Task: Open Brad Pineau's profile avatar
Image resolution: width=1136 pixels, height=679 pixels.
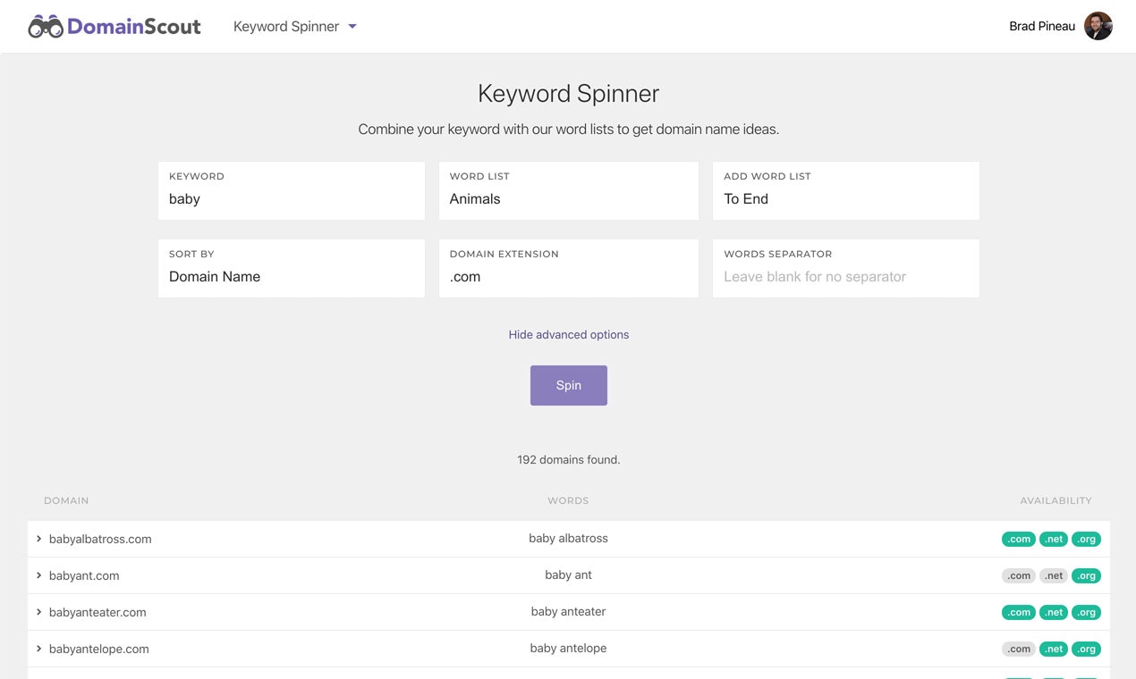Action: [1098, 26]
